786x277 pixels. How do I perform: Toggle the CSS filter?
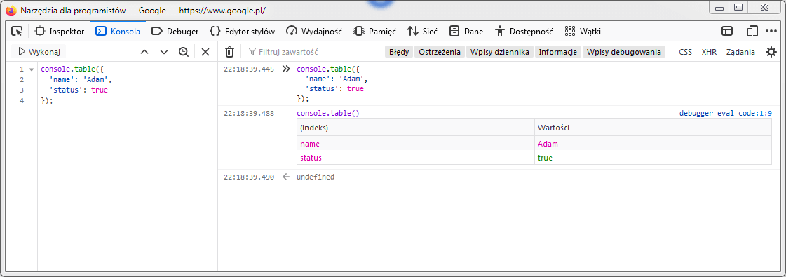[685, 52]
